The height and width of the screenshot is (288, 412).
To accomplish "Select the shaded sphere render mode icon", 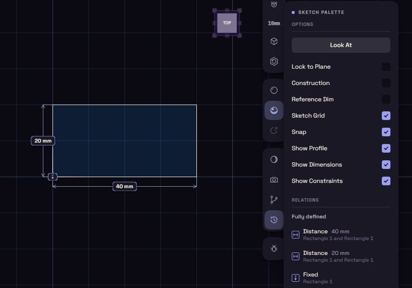I will tap(274, 110).
